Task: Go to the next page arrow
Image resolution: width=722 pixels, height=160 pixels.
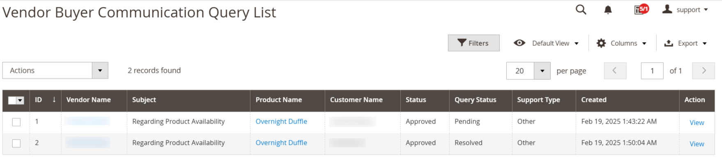Action: pos(704,71)
